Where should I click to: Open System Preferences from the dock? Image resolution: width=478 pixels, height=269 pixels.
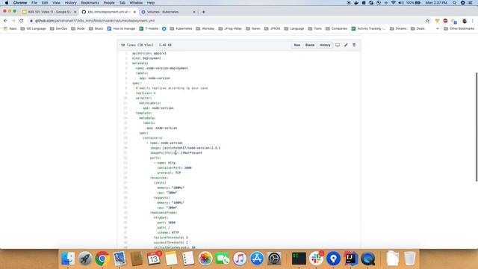(x=274, y=259)
